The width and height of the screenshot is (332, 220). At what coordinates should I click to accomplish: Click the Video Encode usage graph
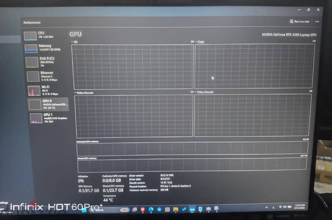point(134,116)
